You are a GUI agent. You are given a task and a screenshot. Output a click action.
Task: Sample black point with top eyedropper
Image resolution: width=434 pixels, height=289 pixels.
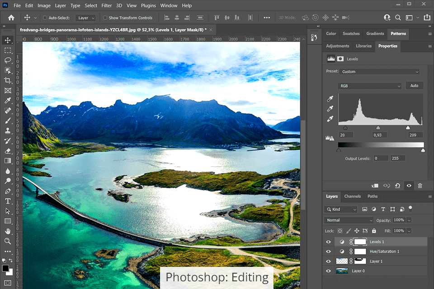point(330,99)
